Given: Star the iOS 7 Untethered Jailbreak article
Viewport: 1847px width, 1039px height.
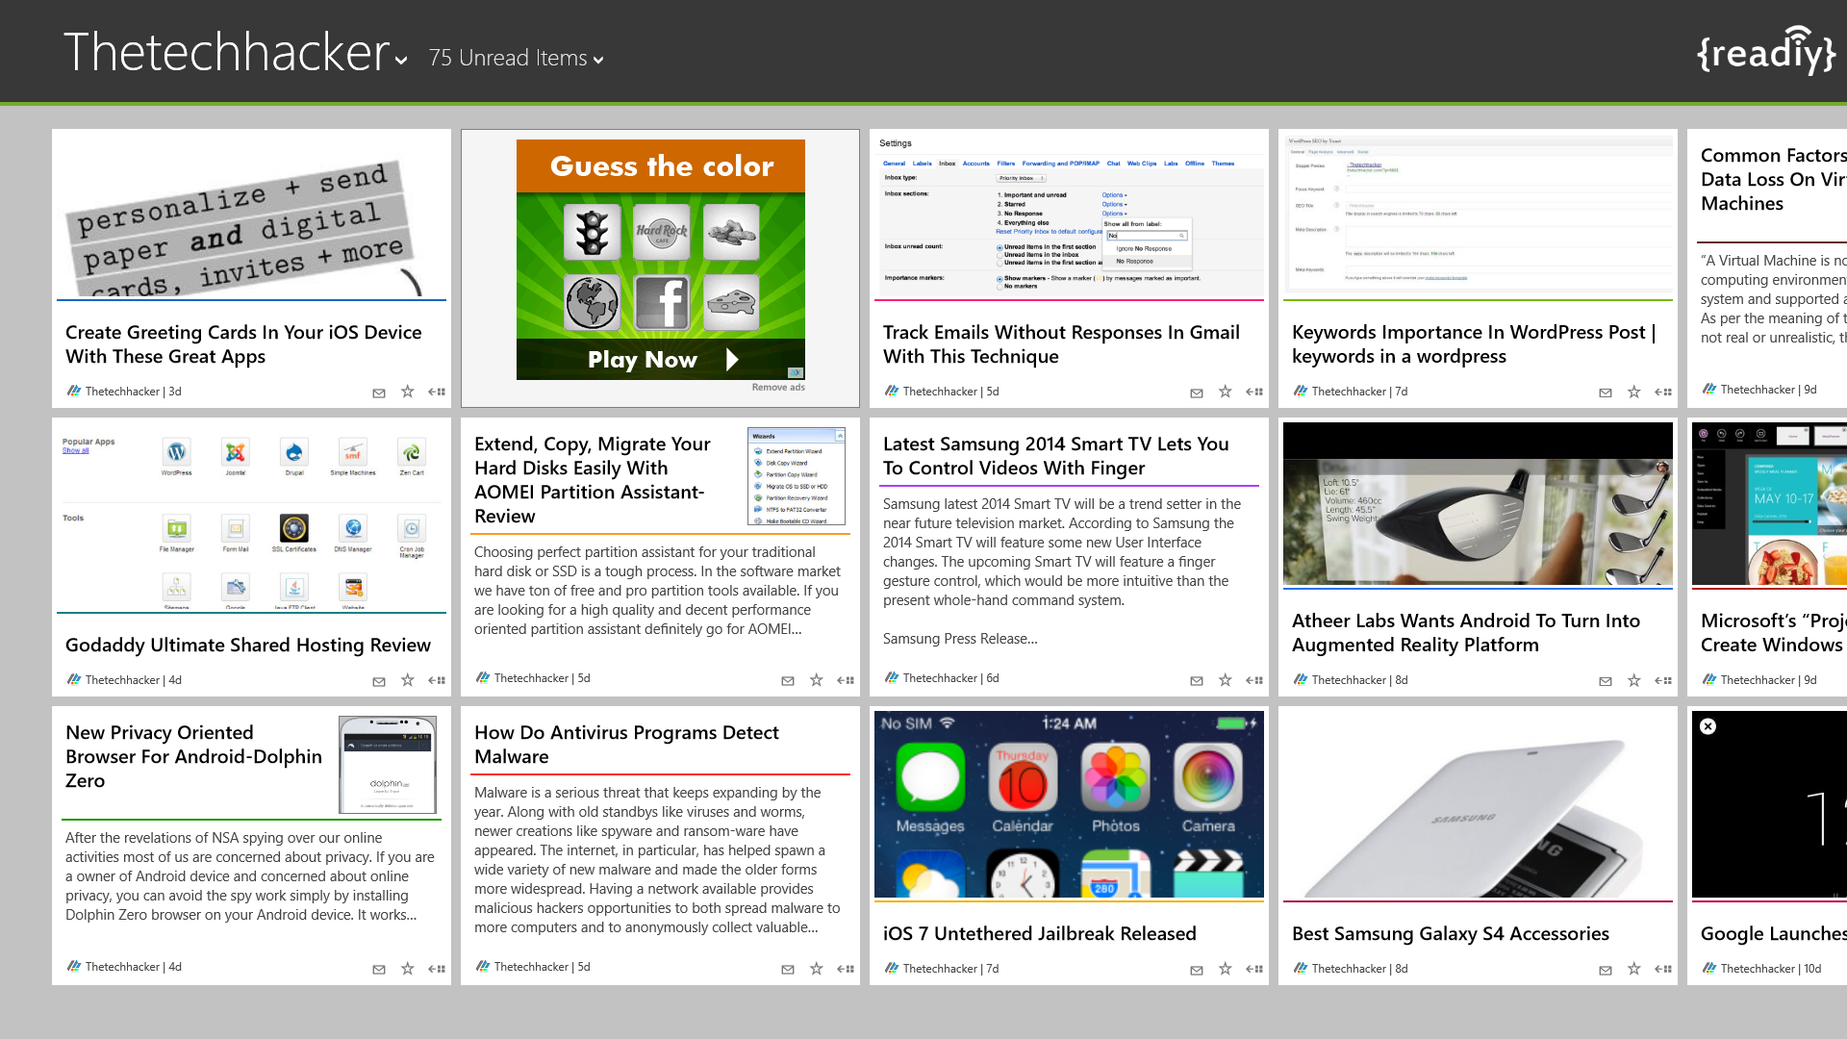Looking at the screenshot, I should 1226,969.
